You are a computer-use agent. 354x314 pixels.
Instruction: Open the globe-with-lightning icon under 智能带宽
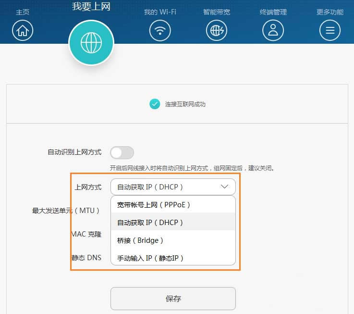[217, 30]
